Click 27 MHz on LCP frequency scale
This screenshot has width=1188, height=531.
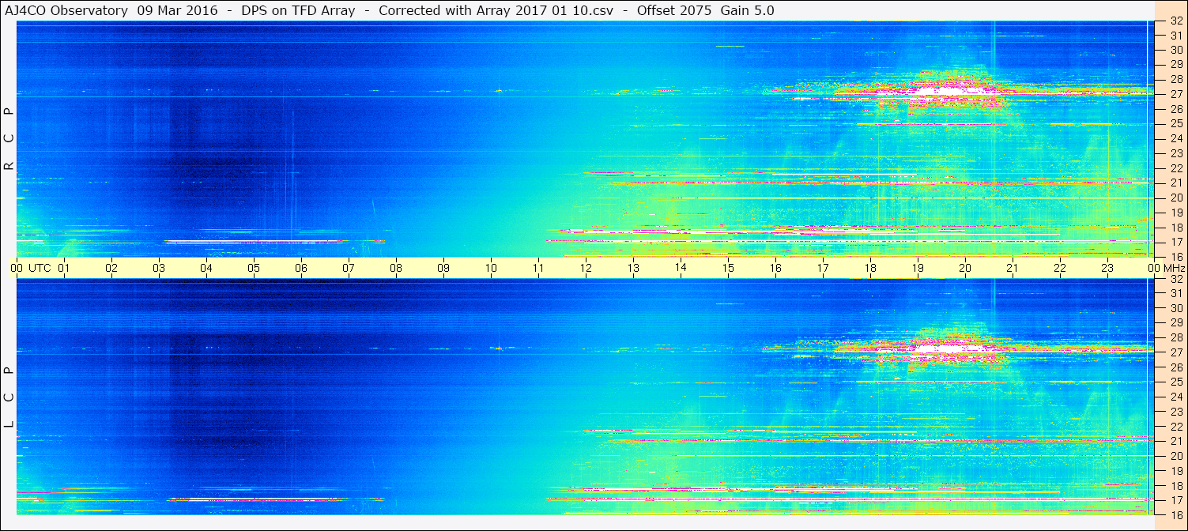click(1176, 352)
